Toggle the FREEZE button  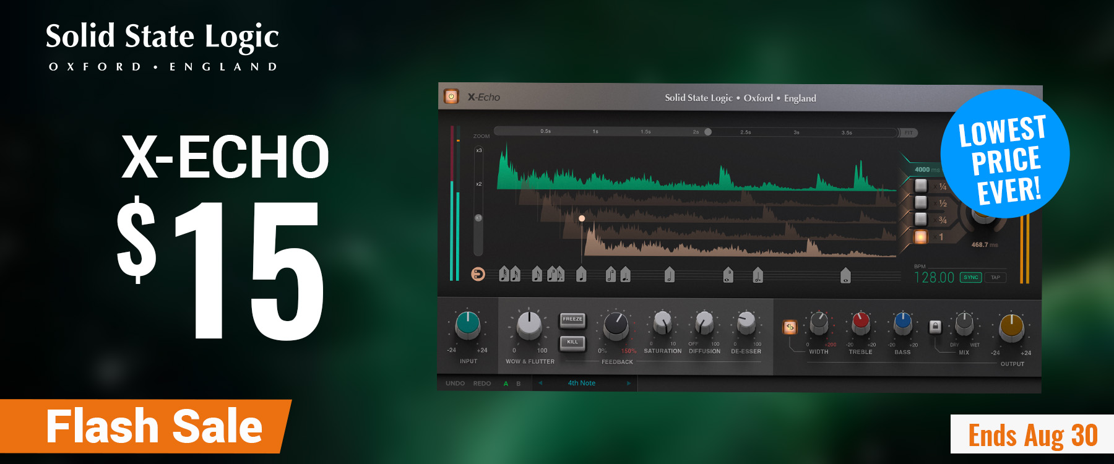pyautogui.click(x=572, y=320)
